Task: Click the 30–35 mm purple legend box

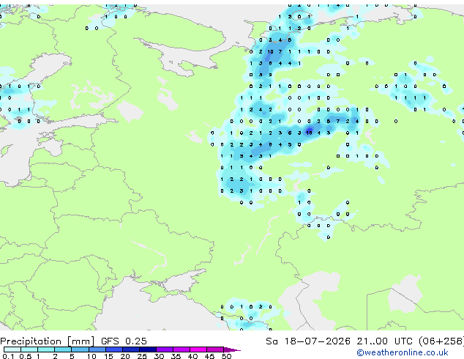Action: point(164,349)
